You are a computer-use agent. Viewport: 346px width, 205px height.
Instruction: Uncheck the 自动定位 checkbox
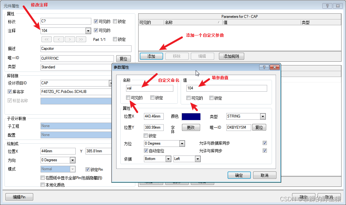click(x=146, y=151)
